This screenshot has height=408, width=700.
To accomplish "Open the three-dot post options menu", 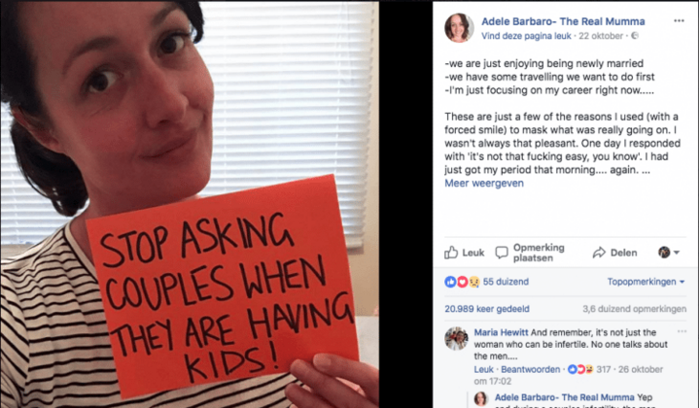I will coord(679,20).
